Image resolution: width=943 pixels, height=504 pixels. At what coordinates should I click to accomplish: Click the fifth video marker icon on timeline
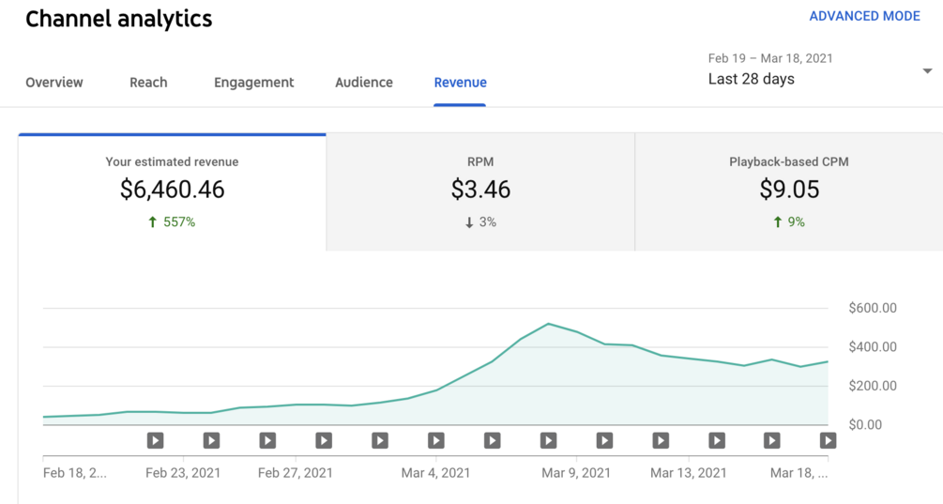tap(380, 439)
